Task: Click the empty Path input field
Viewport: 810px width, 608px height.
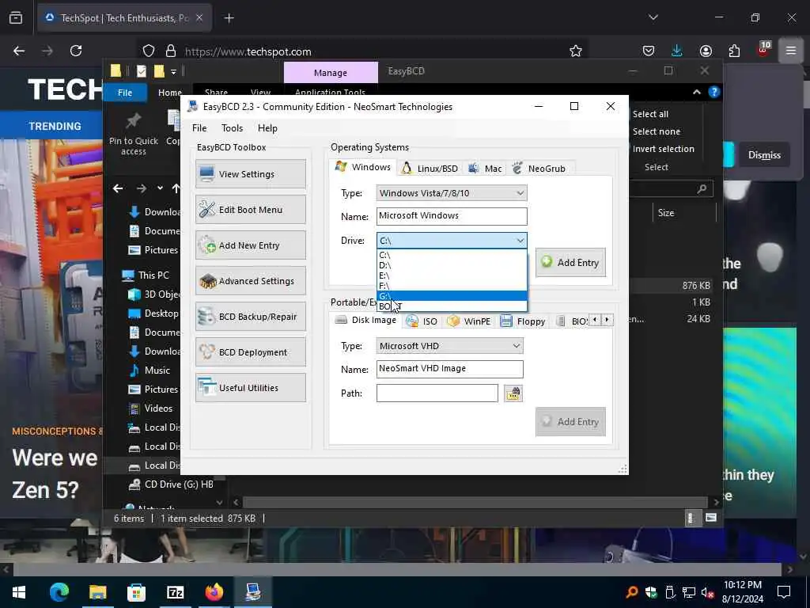Action: coord(437,393)
